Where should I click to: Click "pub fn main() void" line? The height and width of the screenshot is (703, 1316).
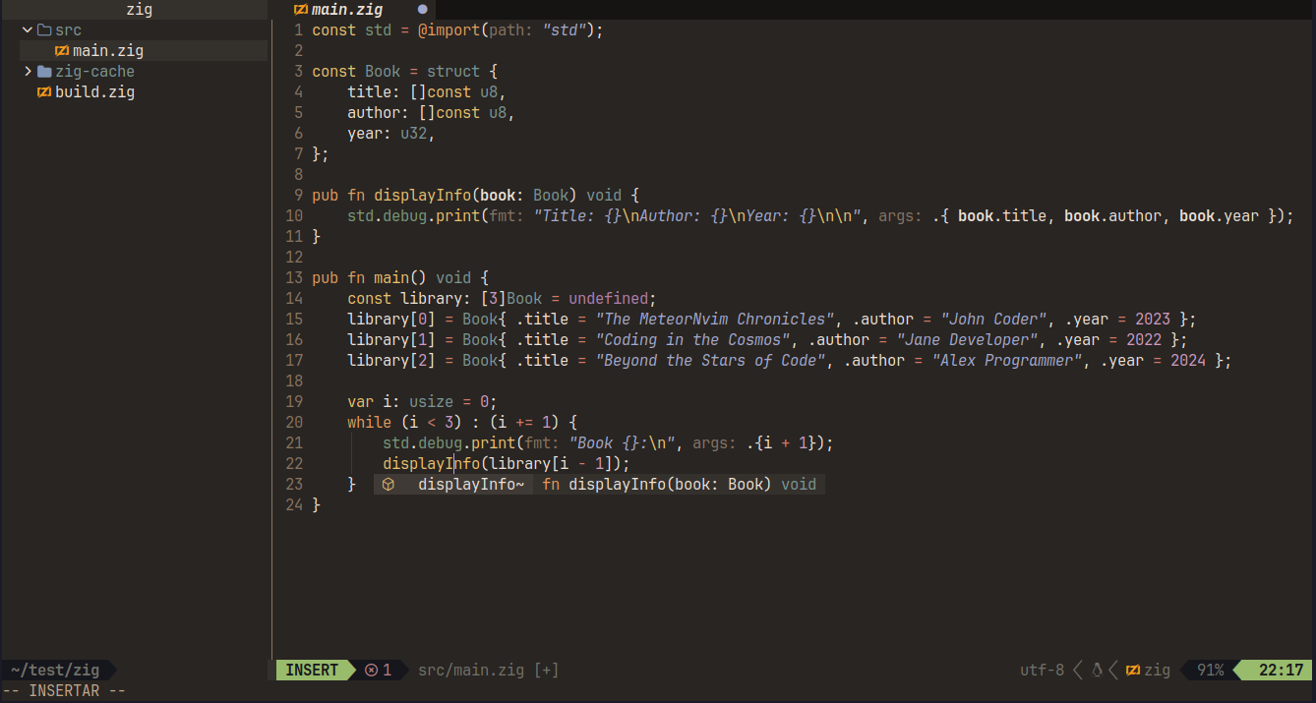point(400,278)
